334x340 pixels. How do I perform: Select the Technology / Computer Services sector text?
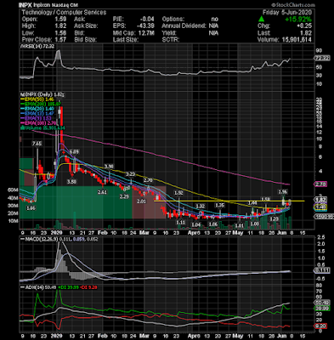(x=64, y=13)
